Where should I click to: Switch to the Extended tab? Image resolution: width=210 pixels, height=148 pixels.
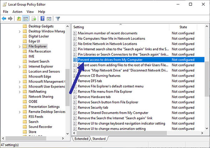(82, 139)
